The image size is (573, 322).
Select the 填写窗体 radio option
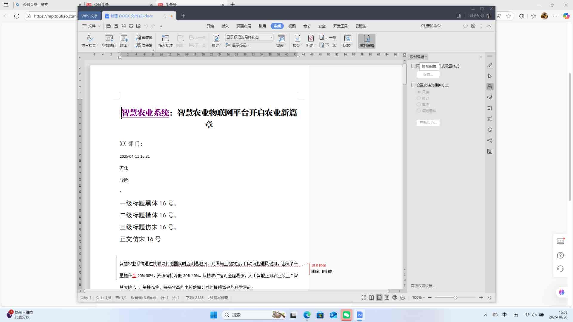pyautogui.click(x=419, y=111)
